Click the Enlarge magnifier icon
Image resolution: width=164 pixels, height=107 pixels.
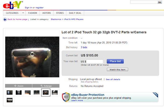(x=41, y=86)
